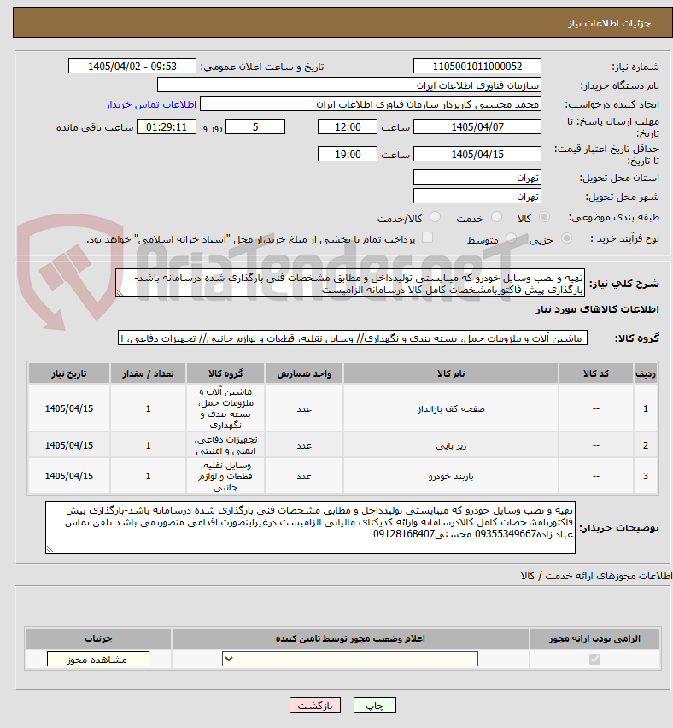The image size is (673, 728).
Task: Click the اعلام وضعیت مجوز توسط تامین کننده header
Action: [350, 639]
